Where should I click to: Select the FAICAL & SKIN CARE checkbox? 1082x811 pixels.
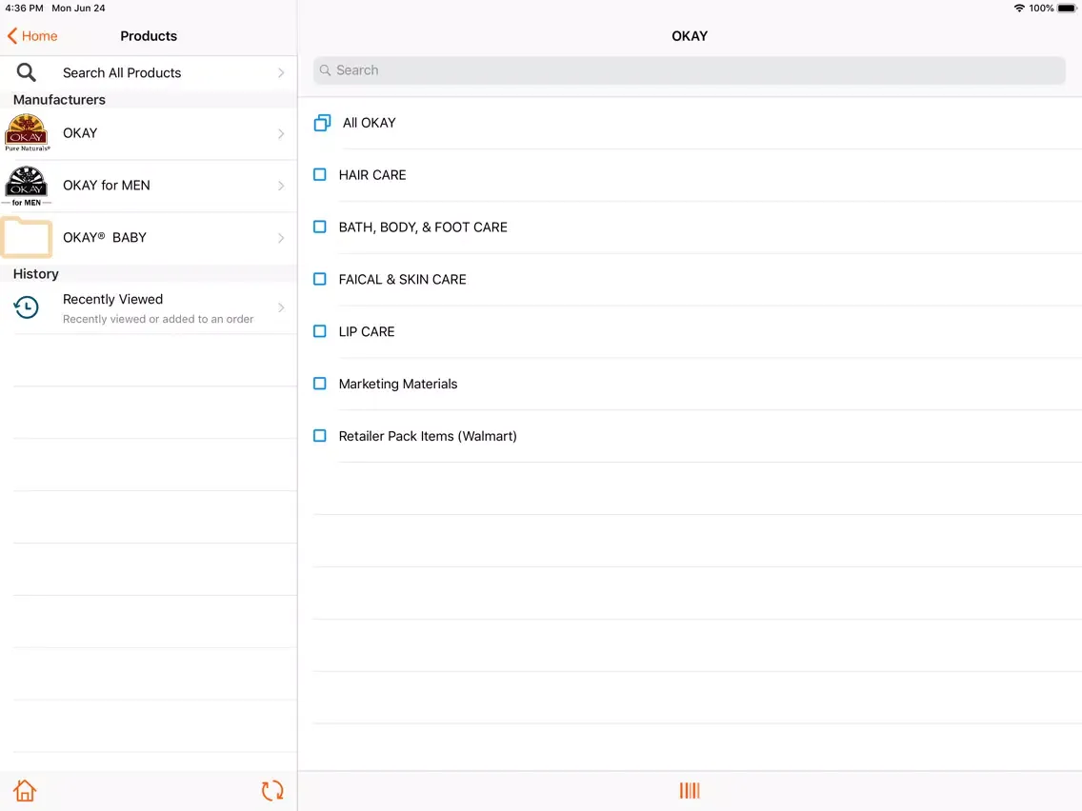[319, 279]
